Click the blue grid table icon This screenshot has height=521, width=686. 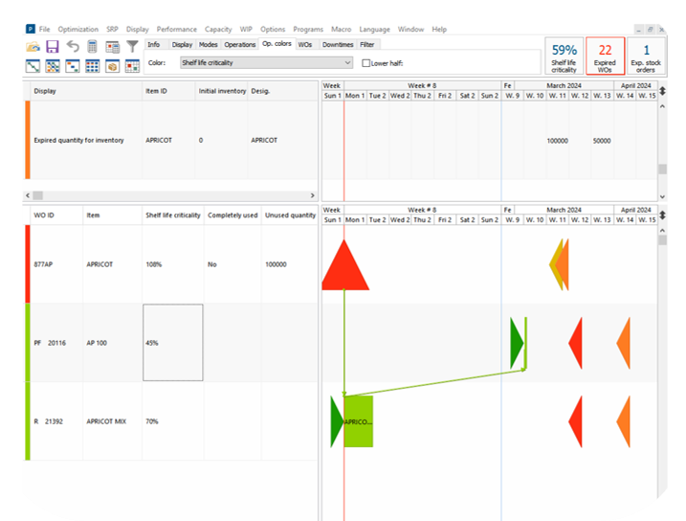coord(93,66)
